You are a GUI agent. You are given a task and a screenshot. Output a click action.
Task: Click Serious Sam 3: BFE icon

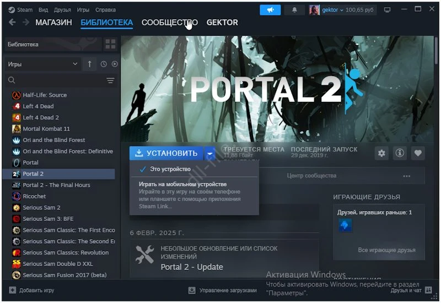pyautogui.click(x=17, y=219)
